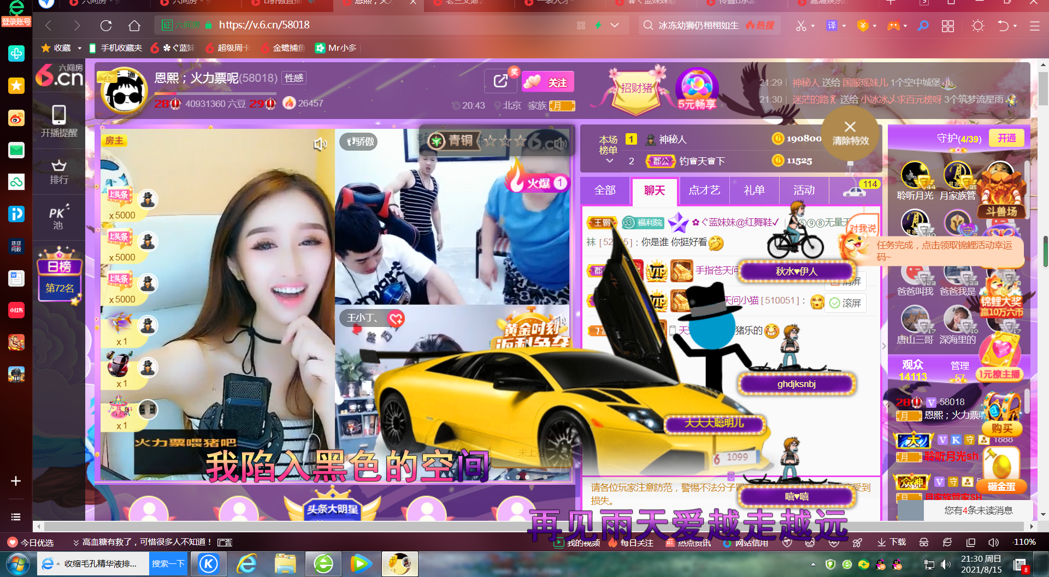Switch to the 点才艺 tab
Image resolution: width=1049 pixels, height=577 pixels.
pyautogui.click(x=704, y=190)
